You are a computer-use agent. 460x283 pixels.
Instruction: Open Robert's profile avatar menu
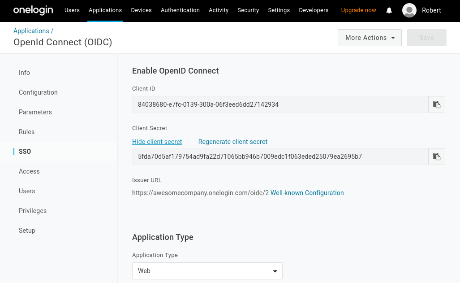409,10
